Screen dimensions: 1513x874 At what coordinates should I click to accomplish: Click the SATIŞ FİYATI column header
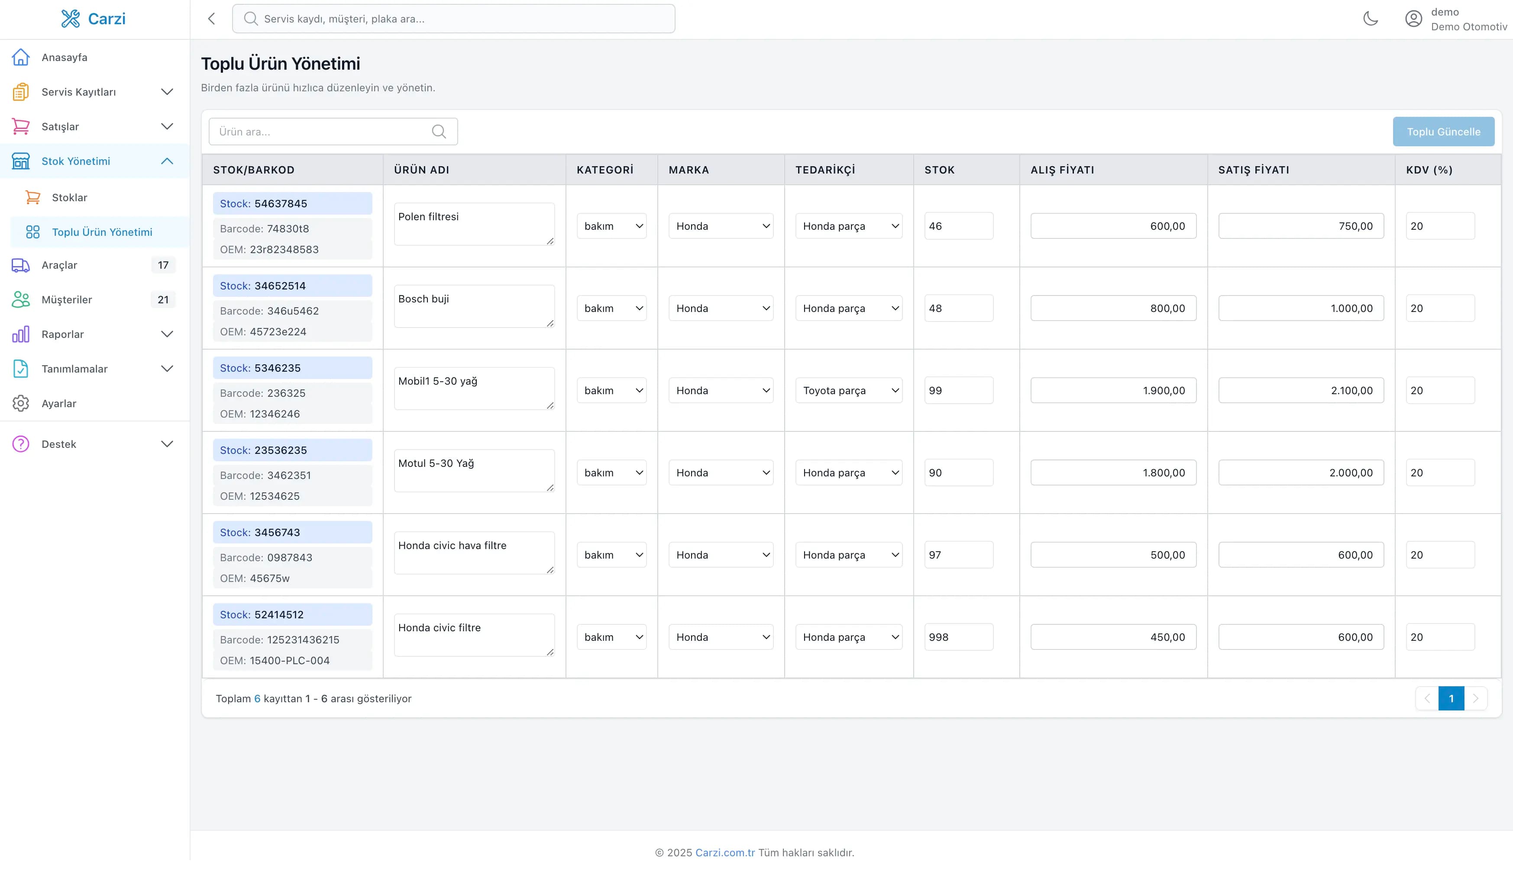[x=1254, y=170]
